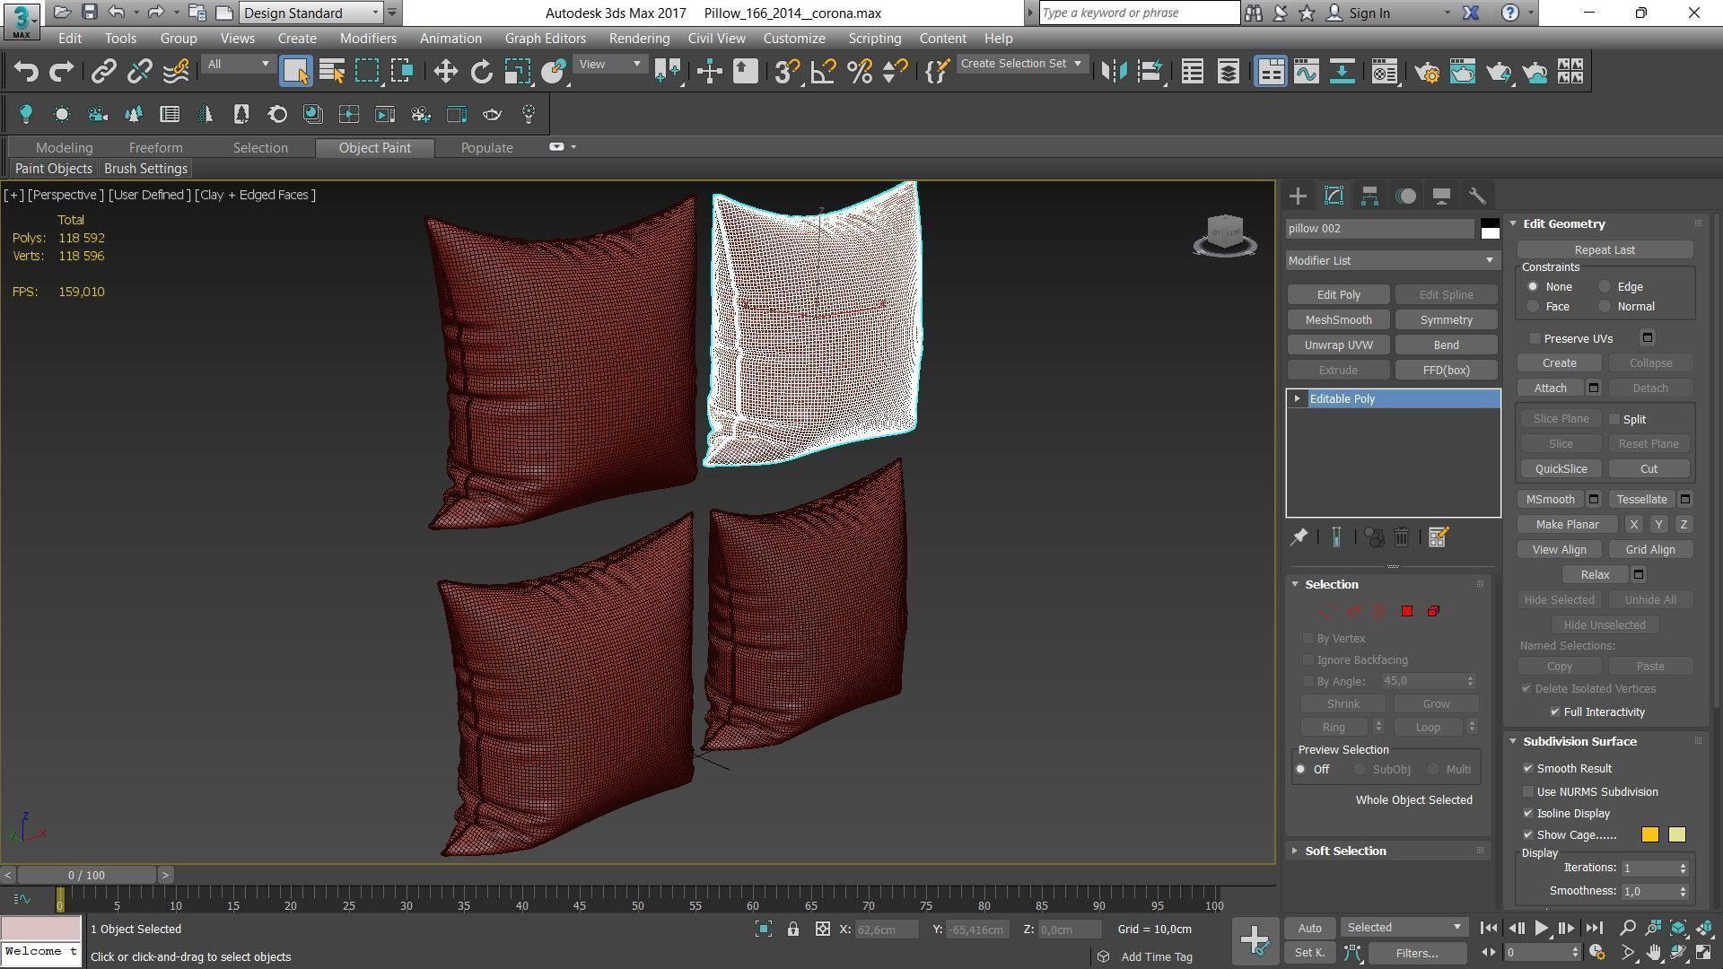Enable Use NURMS Subdivision checkbox
The width and height of the screenshot is (1723, 969).
pos(1528,791)
